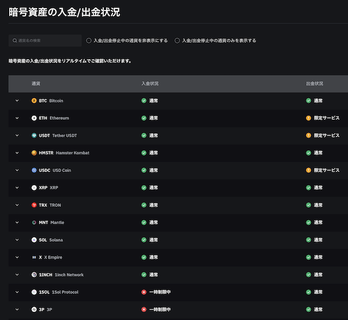Image resolution: width=348 pixels, height=320 pixels.
Task: Click USDT orange withdrawal warning icon
Action: point(309,135)
